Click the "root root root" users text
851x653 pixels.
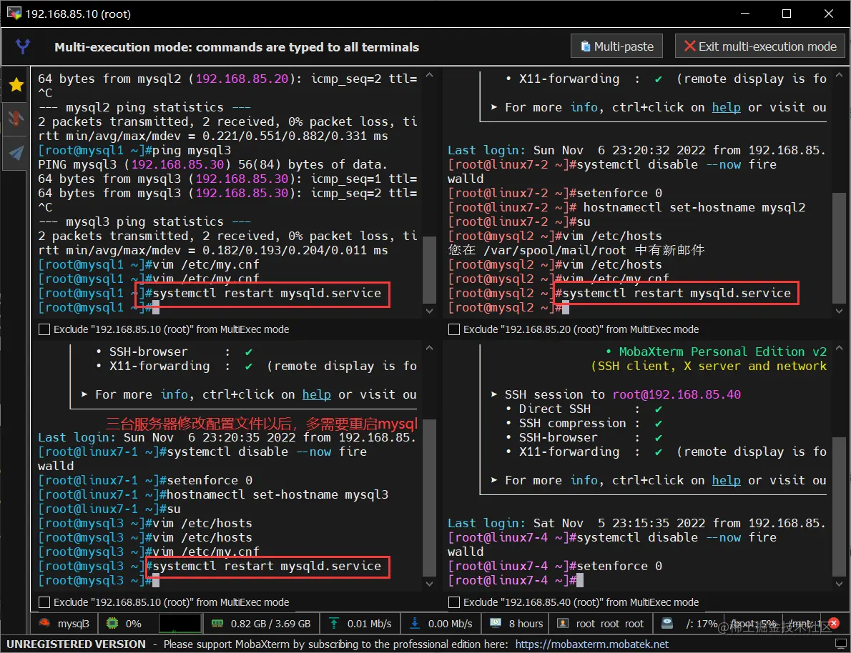[x=610, y=624]
